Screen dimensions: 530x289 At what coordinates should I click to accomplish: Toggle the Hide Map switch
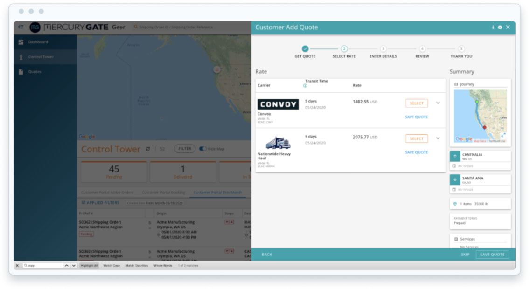(203, 149)
